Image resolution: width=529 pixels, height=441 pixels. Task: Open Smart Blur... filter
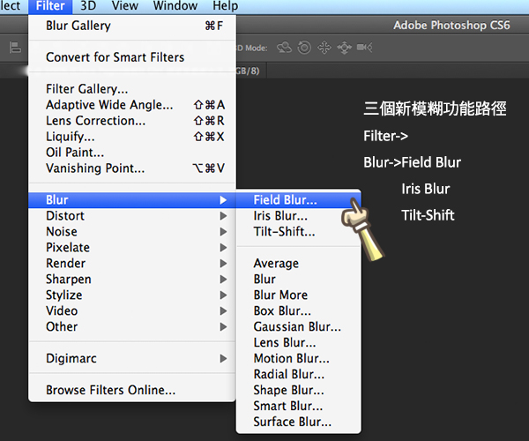tap(299, 407)
